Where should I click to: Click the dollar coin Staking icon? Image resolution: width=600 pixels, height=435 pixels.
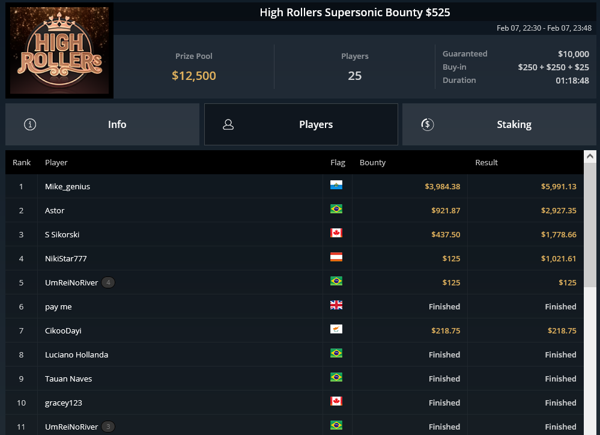[428, 124]
